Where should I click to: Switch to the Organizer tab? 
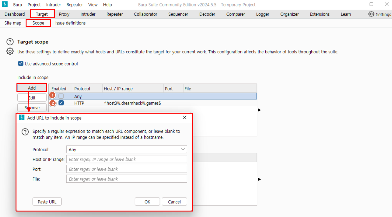tap(290, 14)
